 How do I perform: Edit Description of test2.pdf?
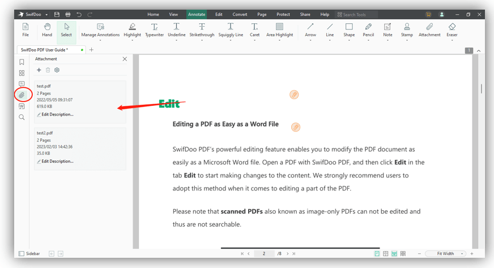[55, 161]
